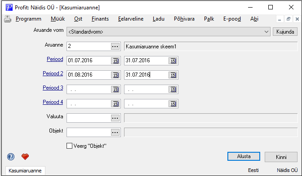Viewport: 302px width, 176px height.
Task: Open calendar for Periood 2 start date
Action: tap(115, 75)
